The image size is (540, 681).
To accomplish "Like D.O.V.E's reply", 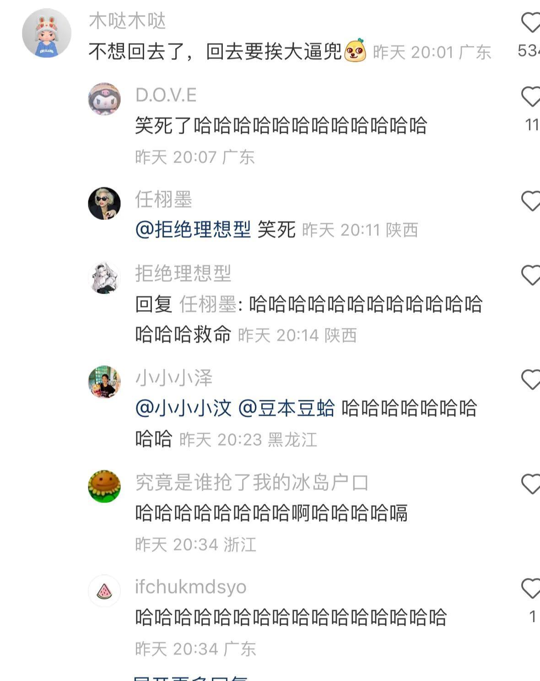I will coord(531,97).
